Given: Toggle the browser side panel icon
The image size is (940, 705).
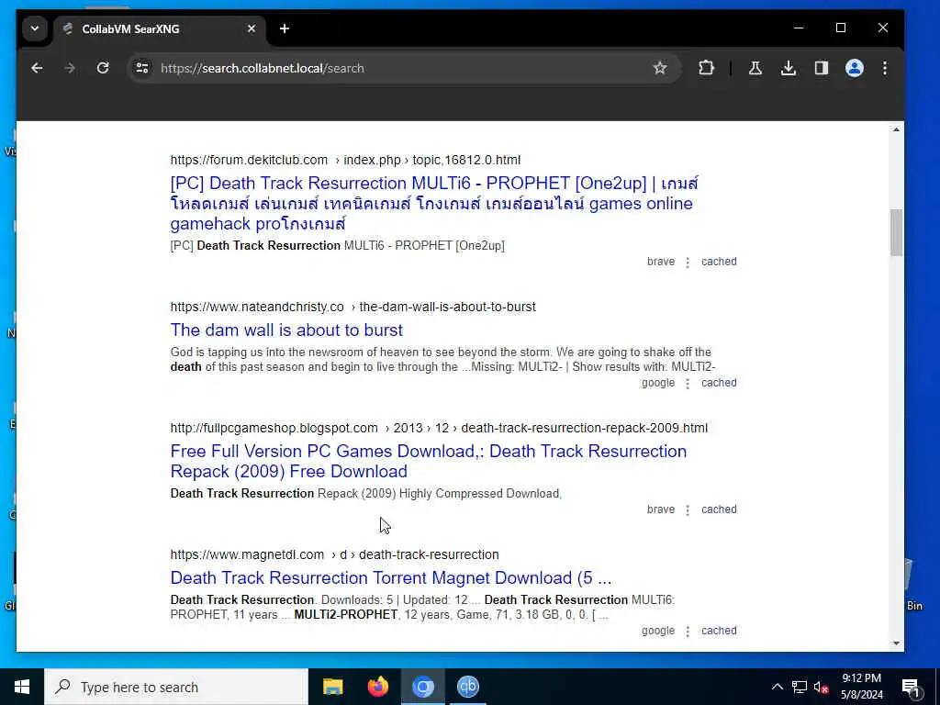Looking at the screenshot, I should click(x=822, y=68).
